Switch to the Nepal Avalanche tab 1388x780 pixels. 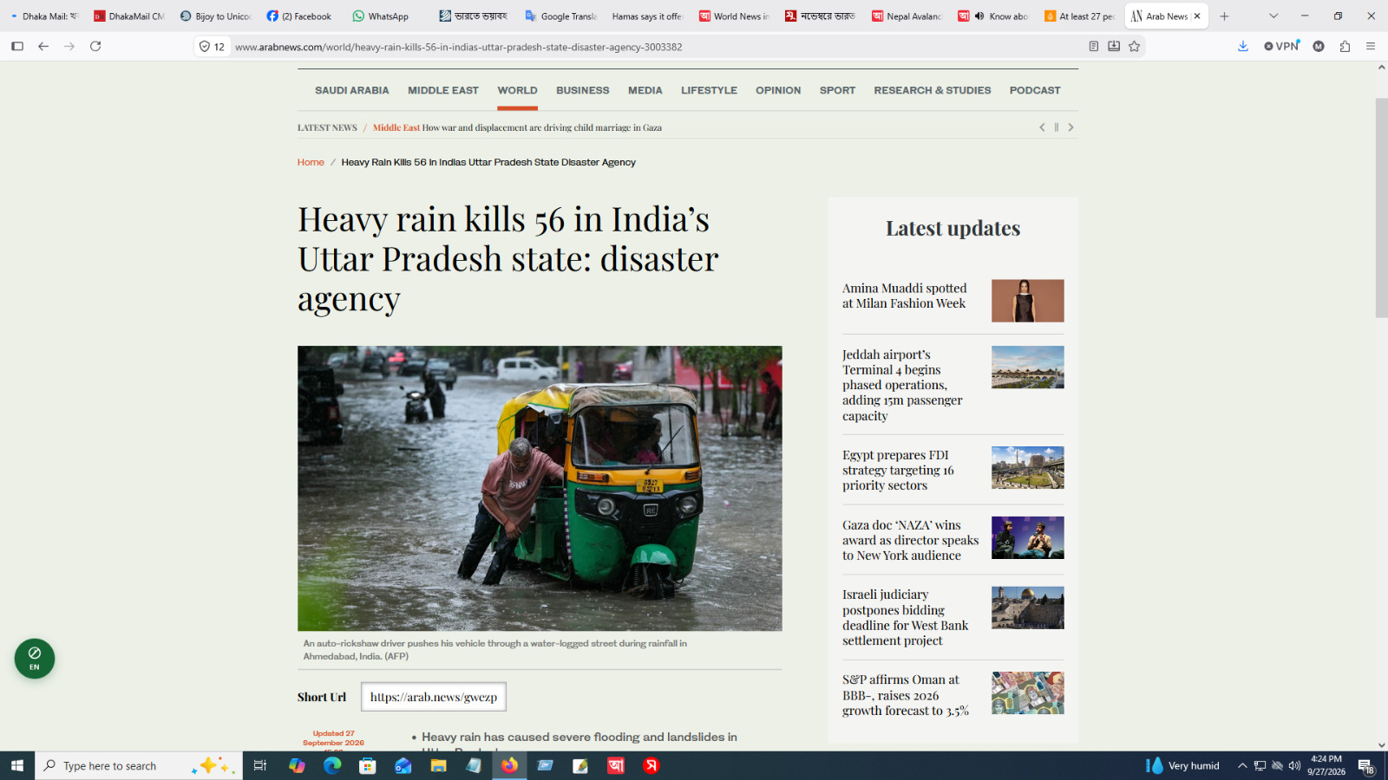907,16
